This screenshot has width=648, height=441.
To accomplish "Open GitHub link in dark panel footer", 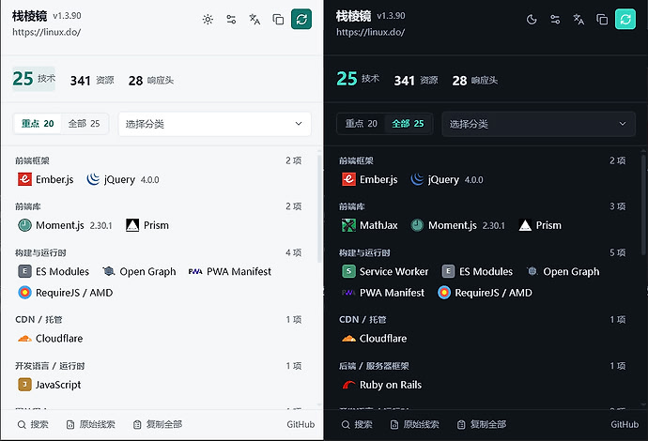I will click(625, 424).
